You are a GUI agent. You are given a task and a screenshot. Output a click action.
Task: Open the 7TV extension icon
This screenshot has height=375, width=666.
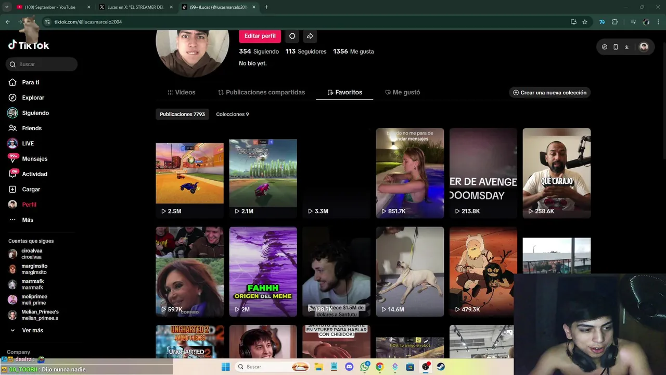(x=602, y=22)
